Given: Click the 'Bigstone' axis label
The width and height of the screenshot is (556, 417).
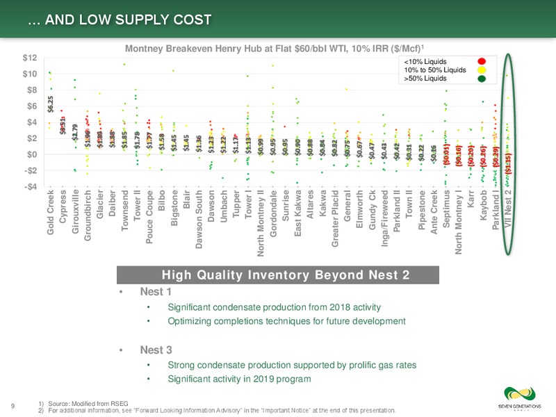Looking at the screenshot, I should click(x=174, y=208).
